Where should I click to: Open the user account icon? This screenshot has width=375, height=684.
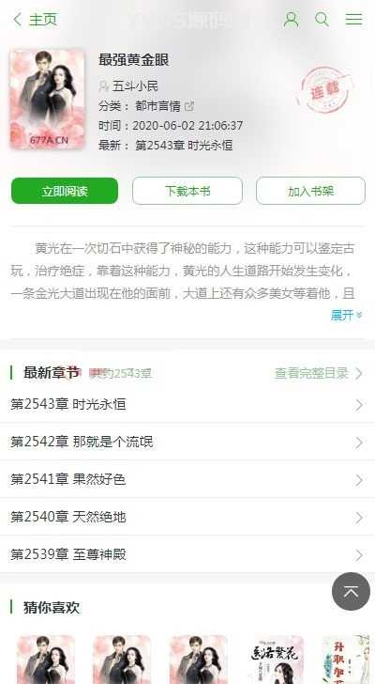[x=291, y=20]
